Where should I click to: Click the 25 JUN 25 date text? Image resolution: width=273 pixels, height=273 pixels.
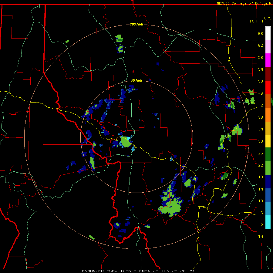[165, 271]
